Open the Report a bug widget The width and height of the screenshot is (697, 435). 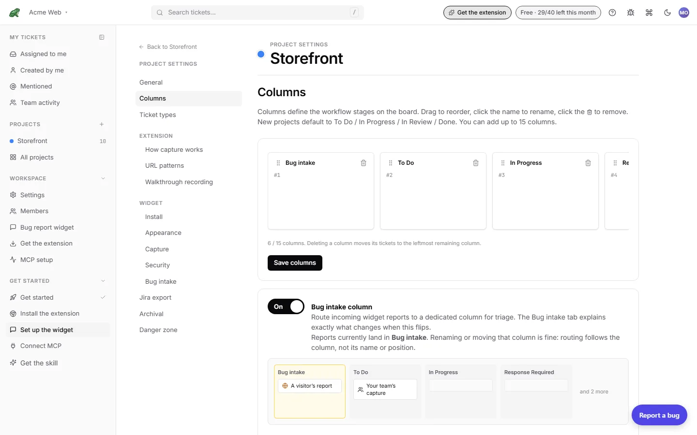pyautogui.click(x=659, y=415)
